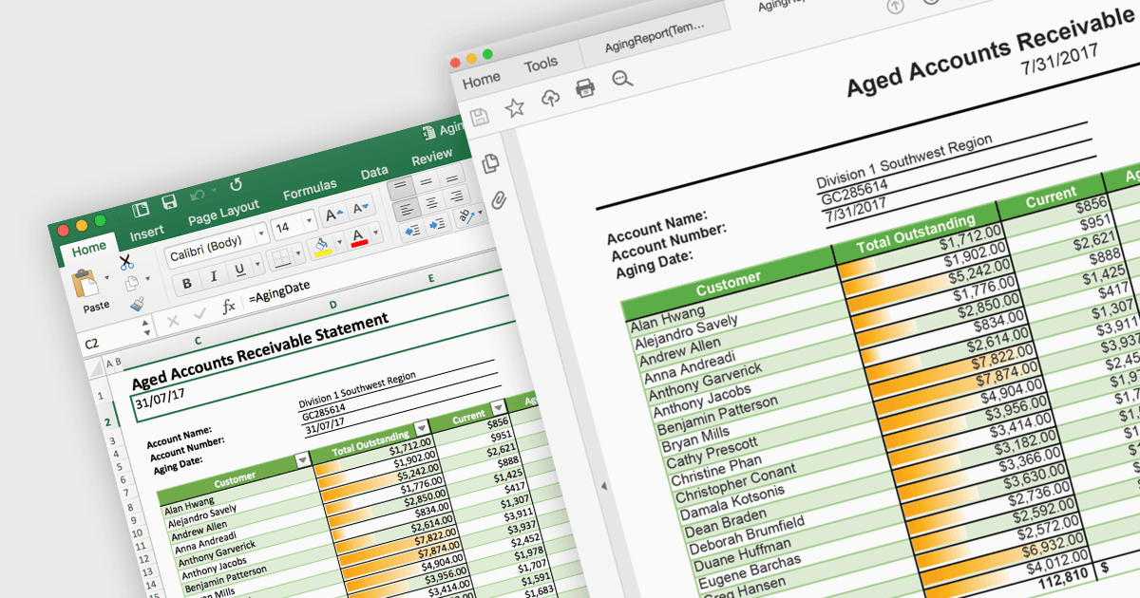Open the Insert ribbon tab
Screen dimensions: 1140x598
coord(147,234)
